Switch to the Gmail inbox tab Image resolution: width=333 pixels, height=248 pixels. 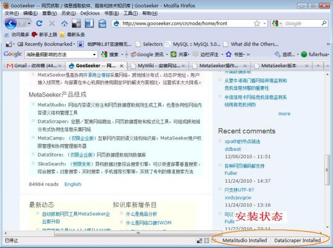34,66
